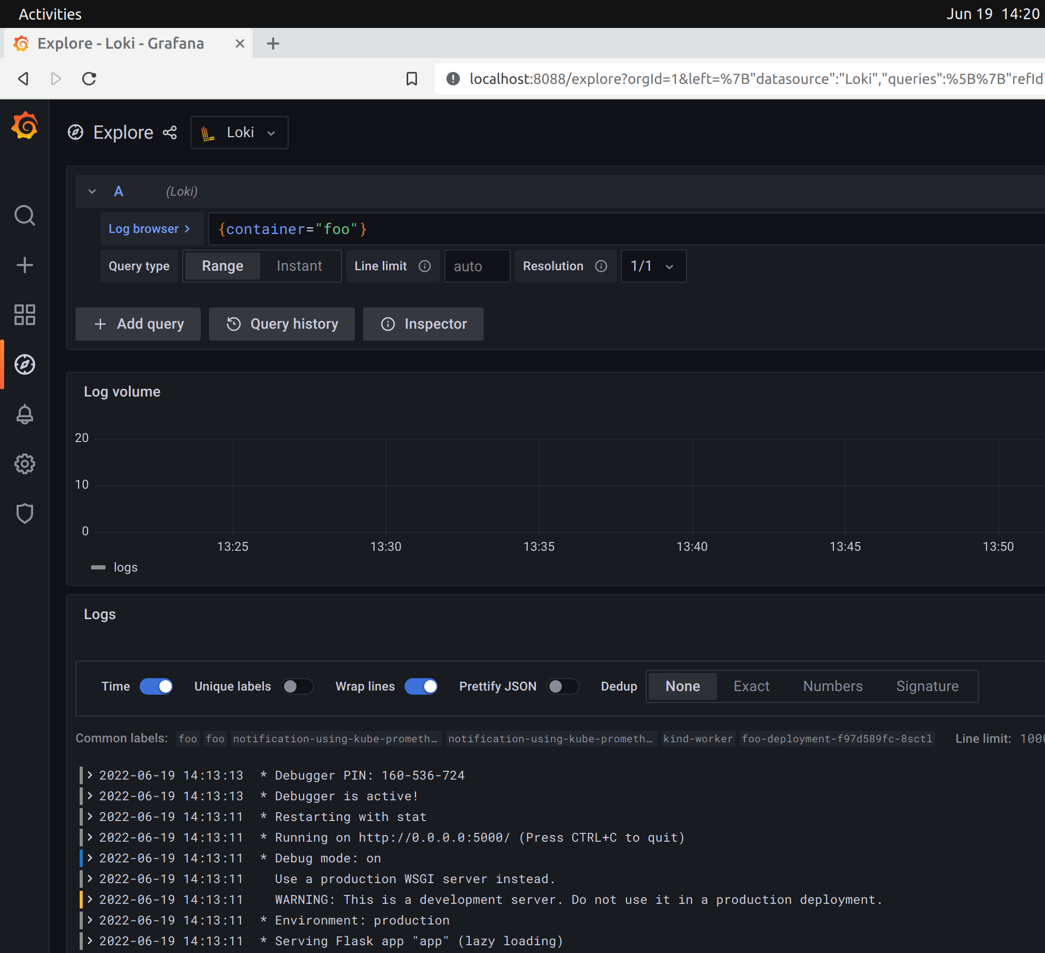
Task: Enable the Prettify JSON switch
Action: point(563,686)
